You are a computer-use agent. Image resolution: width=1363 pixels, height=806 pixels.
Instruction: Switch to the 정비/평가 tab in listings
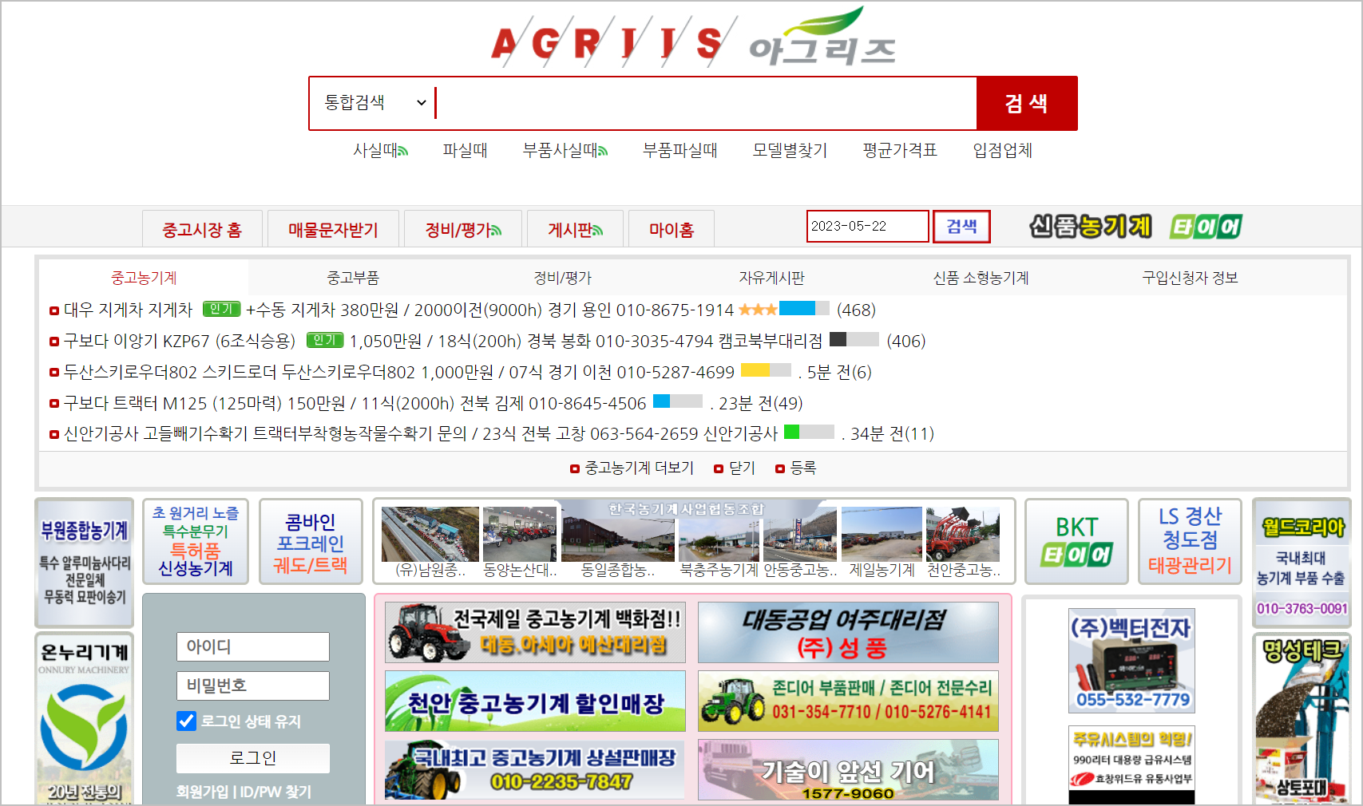562,278
